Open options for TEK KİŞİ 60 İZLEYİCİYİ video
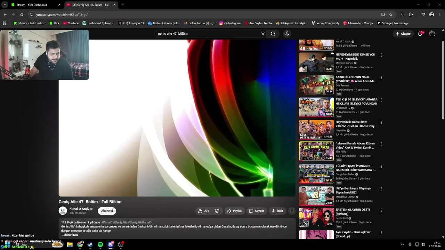Viewport: 445px width, 250px height. point(381,100)
